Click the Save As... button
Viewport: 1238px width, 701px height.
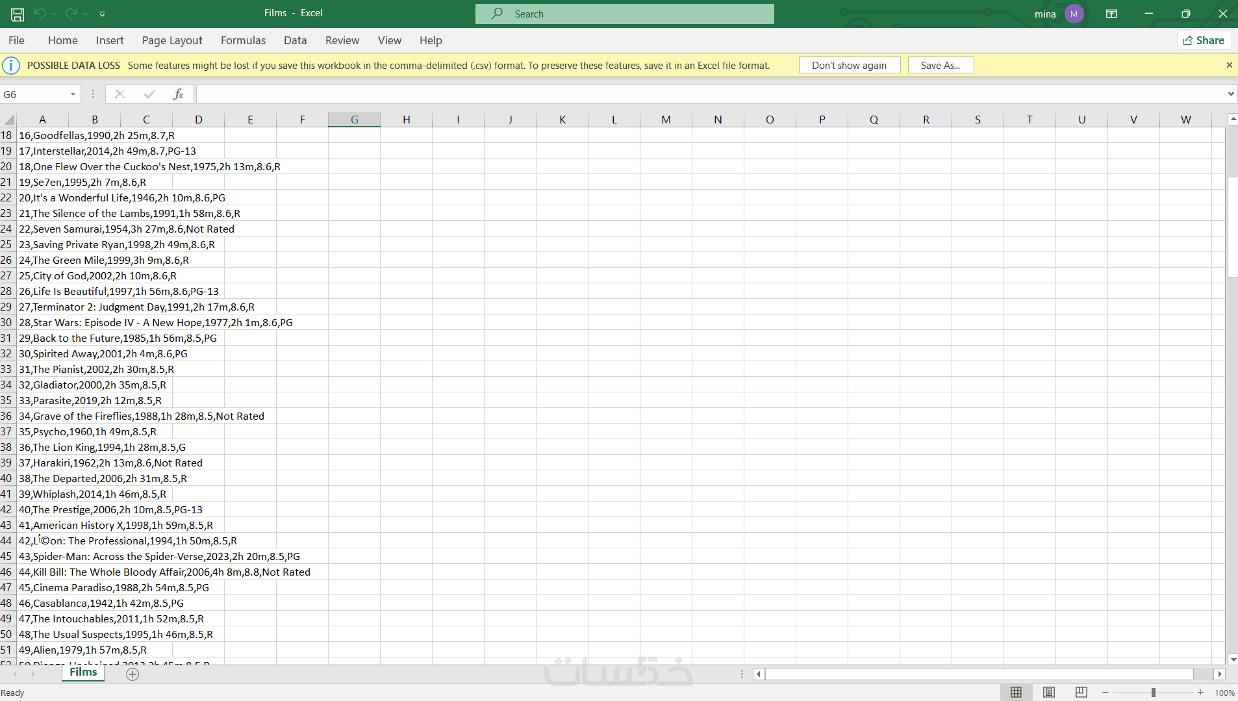[941, 65]
